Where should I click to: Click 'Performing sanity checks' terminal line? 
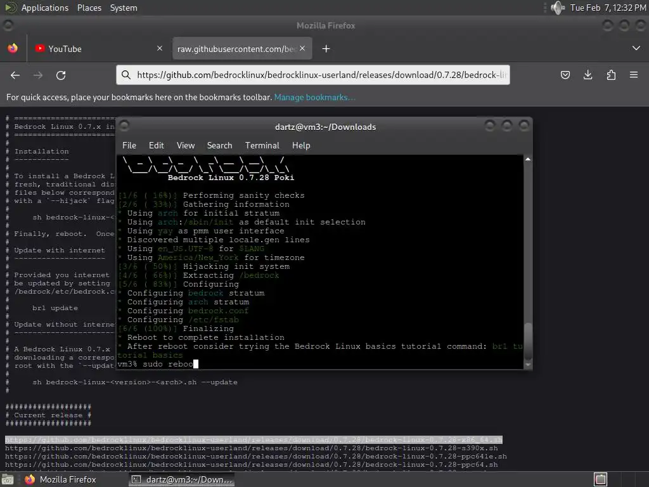point(244,195)
